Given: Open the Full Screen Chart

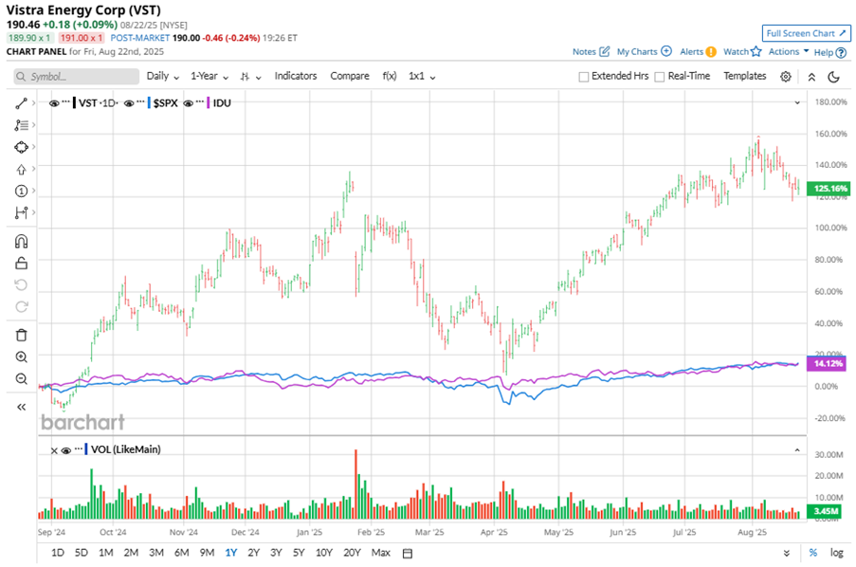Looking at the screenshot, I should tap(807, 33).
